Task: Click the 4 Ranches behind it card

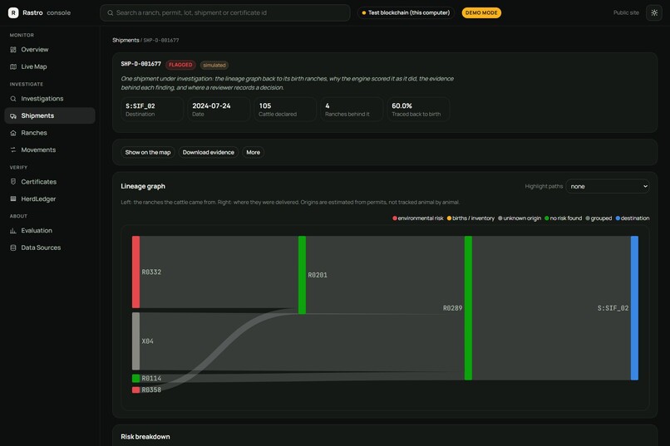Action: [352, 110]
